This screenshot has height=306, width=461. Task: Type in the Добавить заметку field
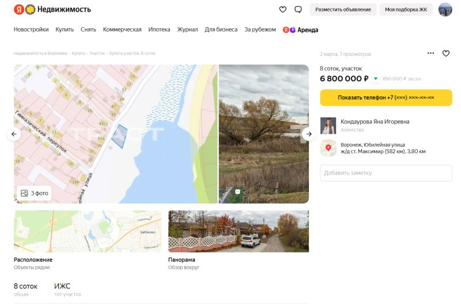386,173
